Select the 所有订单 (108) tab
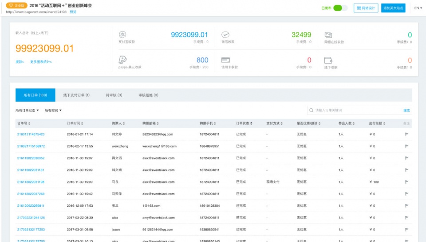 point(35,95)
